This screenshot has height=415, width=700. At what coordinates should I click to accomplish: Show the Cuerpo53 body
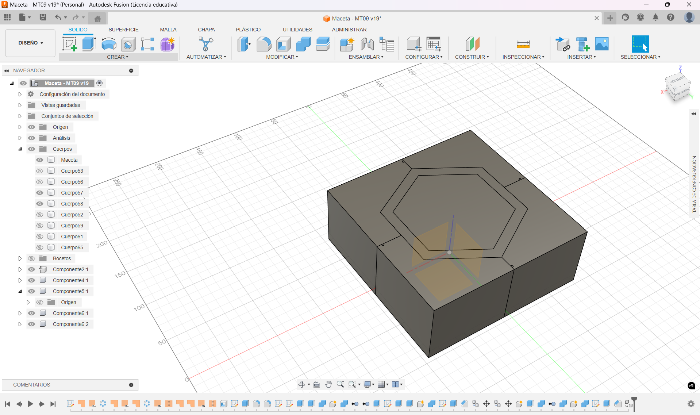click(39, 171)
